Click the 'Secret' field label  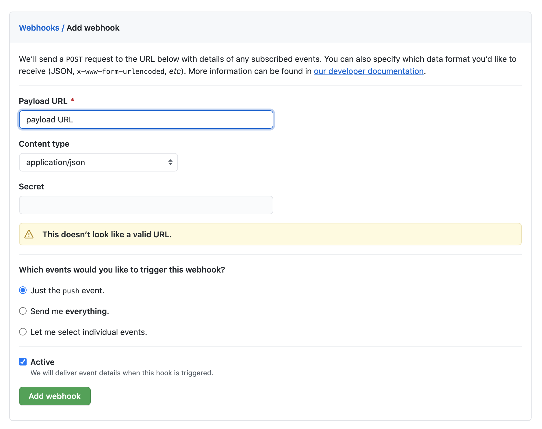tap(31, 186)
